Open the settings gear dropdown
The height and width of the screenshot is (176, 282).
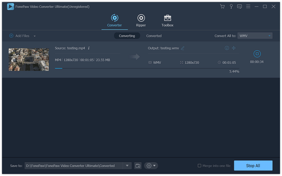coord(151,166)
